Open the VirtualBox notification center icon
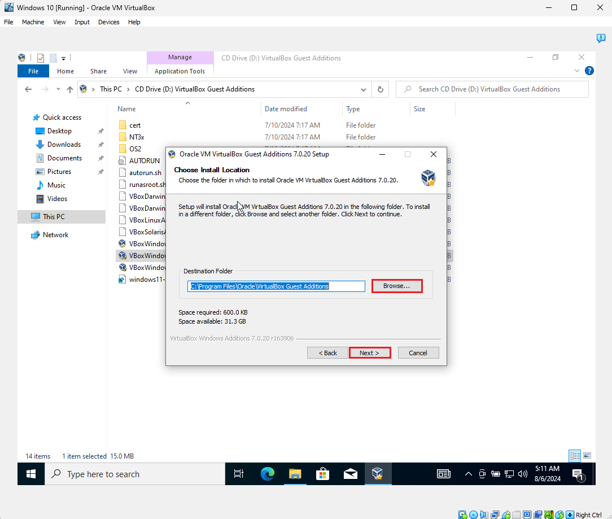The width and height of the screenshot is (612, 519). pos(601,38)
